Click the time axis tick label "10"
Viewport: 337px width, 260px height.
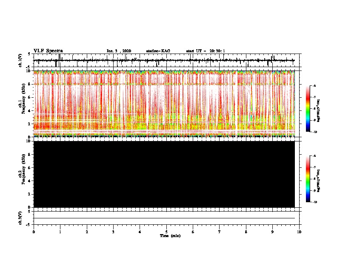point(299,232)
